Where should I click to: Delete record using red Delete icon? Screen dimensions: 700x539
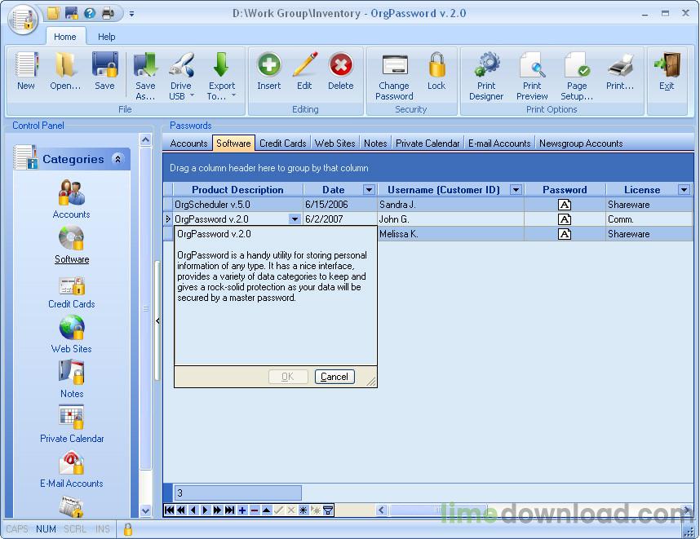click(x=341, y=70)
